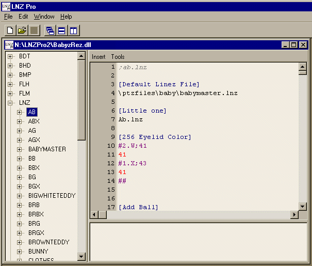
Task: Expand the AGX node
Action: 19,140
